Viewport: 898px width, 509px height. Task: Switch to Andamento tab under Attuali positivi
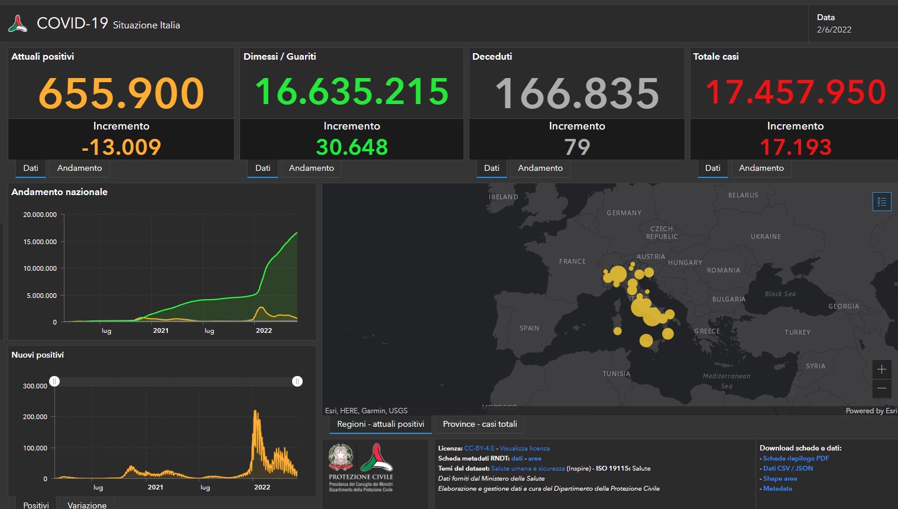coord(79,168)
